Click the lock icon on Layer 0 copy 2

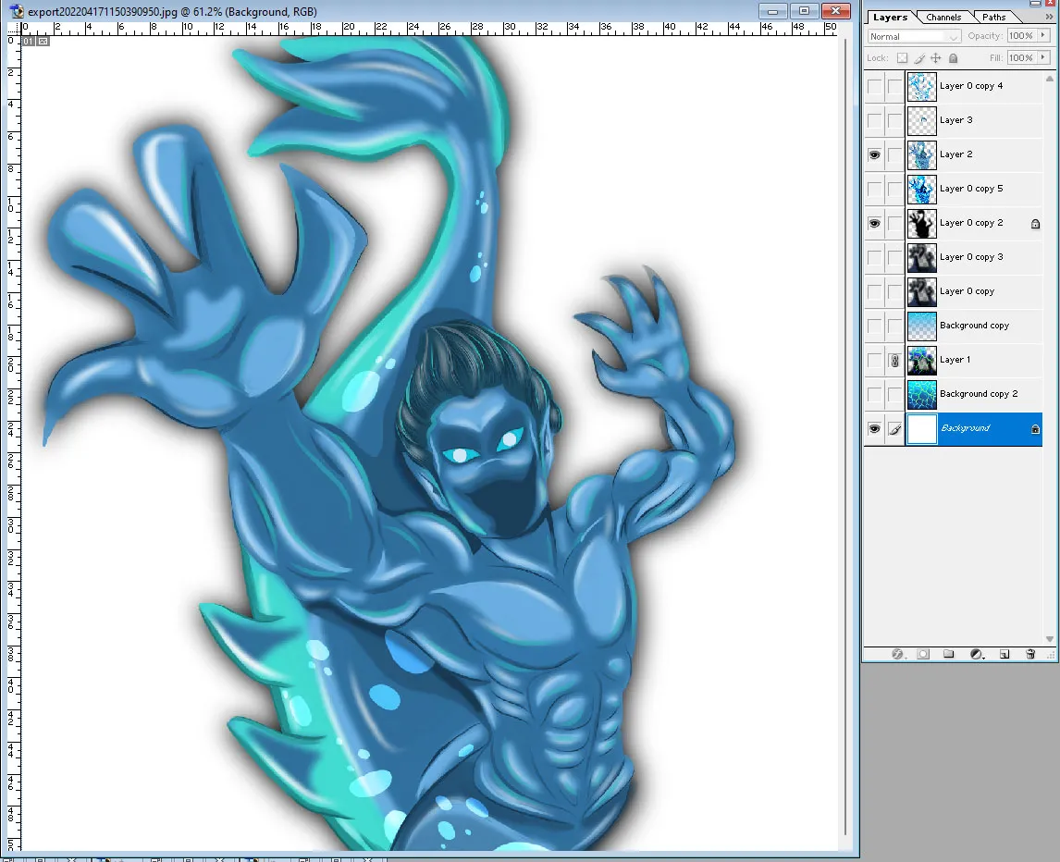[1035, 224]
